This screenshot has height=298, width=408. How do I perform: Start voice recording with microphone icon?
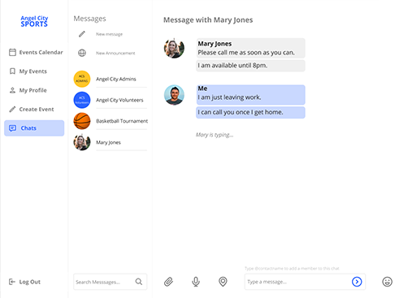point(196,282)
